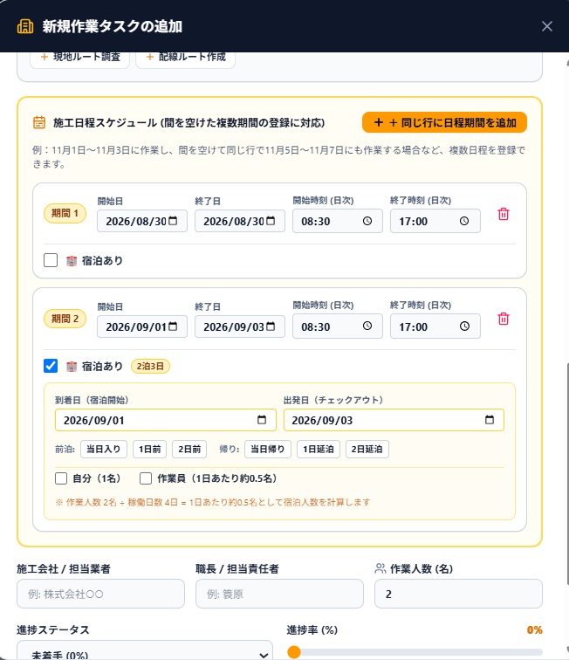Click hotel icon in 期間 1 宿泊あり row
This screenshot has width=569, height=660.
72,261
